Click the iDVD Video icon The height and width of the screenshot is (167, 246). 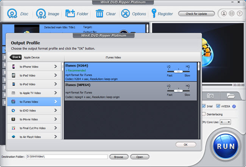(13, 111)
